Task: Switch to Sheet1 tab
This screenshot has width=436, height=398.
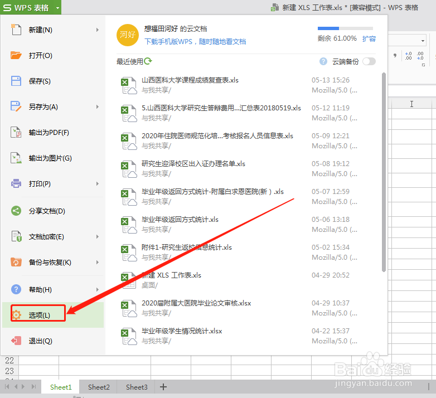Action: coord(61,387)
